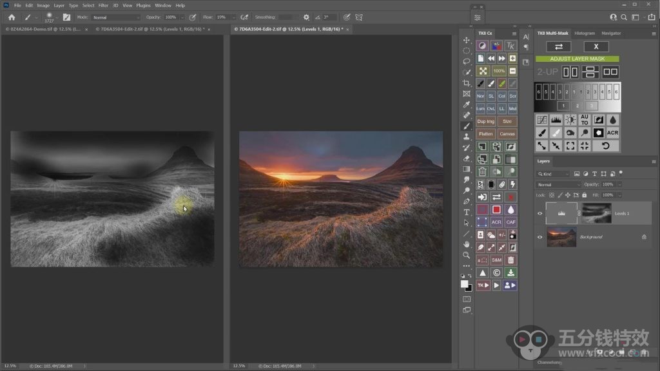The image size is (660, 371).
Task: Click the trash icon in TK8 Cx panel
Action: pos(482,171)
